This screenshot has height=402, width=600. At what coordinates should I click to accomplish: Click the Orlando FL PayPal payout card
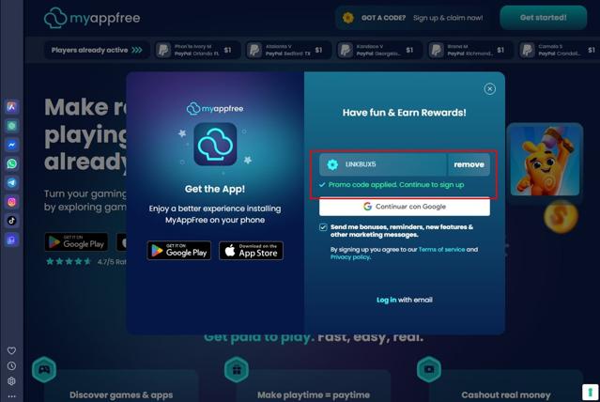tap(197, 50)
